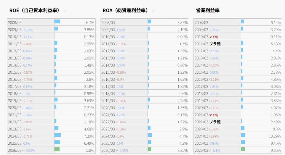Screen dimensions: 285x155
Task: Select 営業利益率 value 4.07% for 2020/03
Action: click(276, 108)
